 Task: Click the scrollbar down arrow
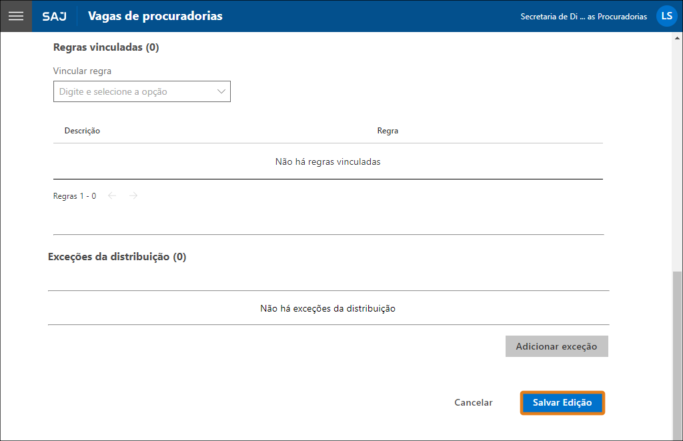point(678,435)
